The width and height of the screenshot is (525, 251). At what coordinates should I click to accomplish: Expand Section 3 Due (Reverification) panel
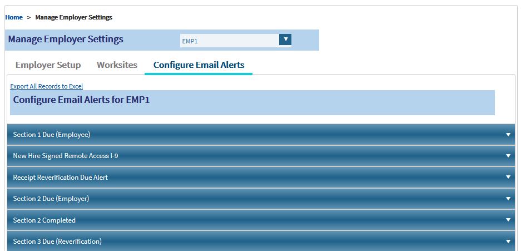point(261,242)
